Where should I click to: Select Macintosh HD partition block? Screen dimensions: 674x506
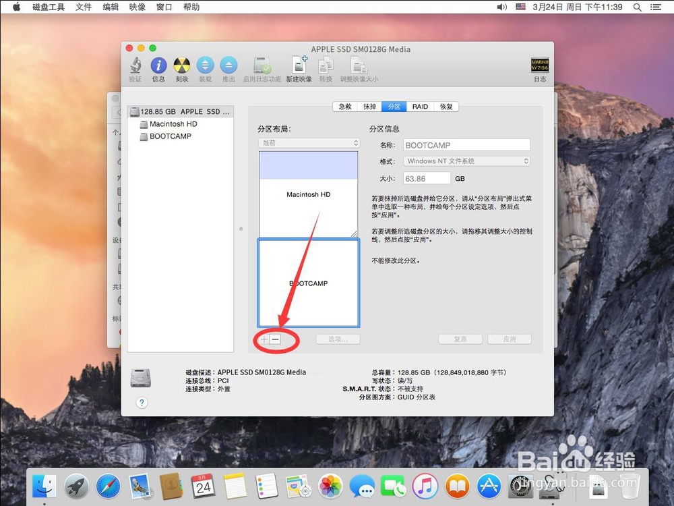pyautogui.click(x=309, y=194)
